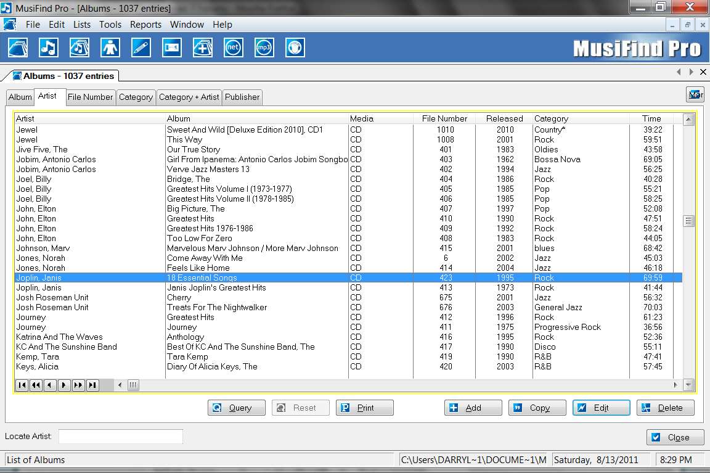
Task: Go to previous record arrow button
Action: (x=50, y=385)
